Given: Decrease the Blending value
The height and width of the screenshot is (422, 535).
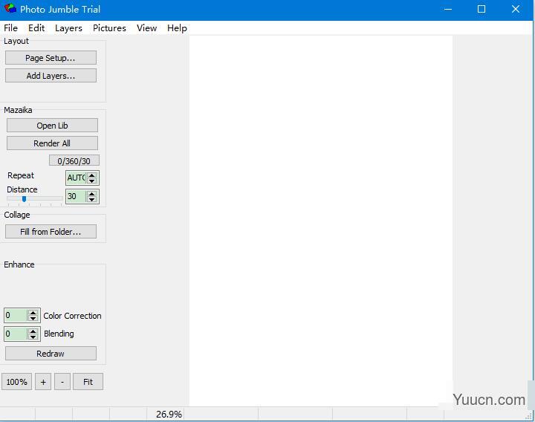Looking at the screenshot, I should [x=33, y=337].
